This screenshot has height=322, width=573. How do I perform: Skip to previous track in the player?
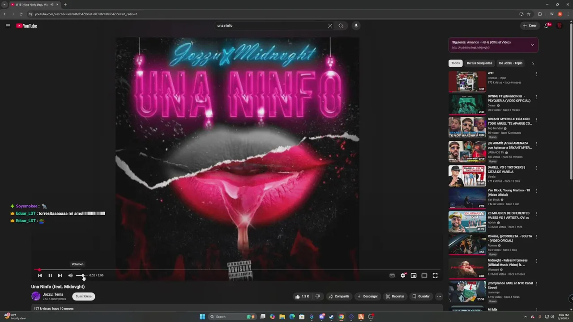pyautogui.click(x=39, y=275)
